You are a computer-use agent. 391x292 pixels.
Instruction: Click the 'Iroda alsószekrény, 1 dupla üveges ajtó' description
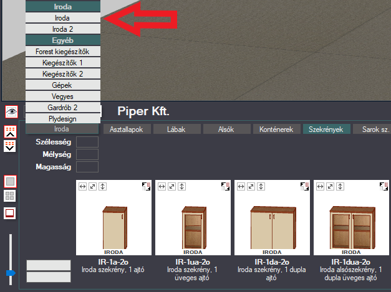350,273
